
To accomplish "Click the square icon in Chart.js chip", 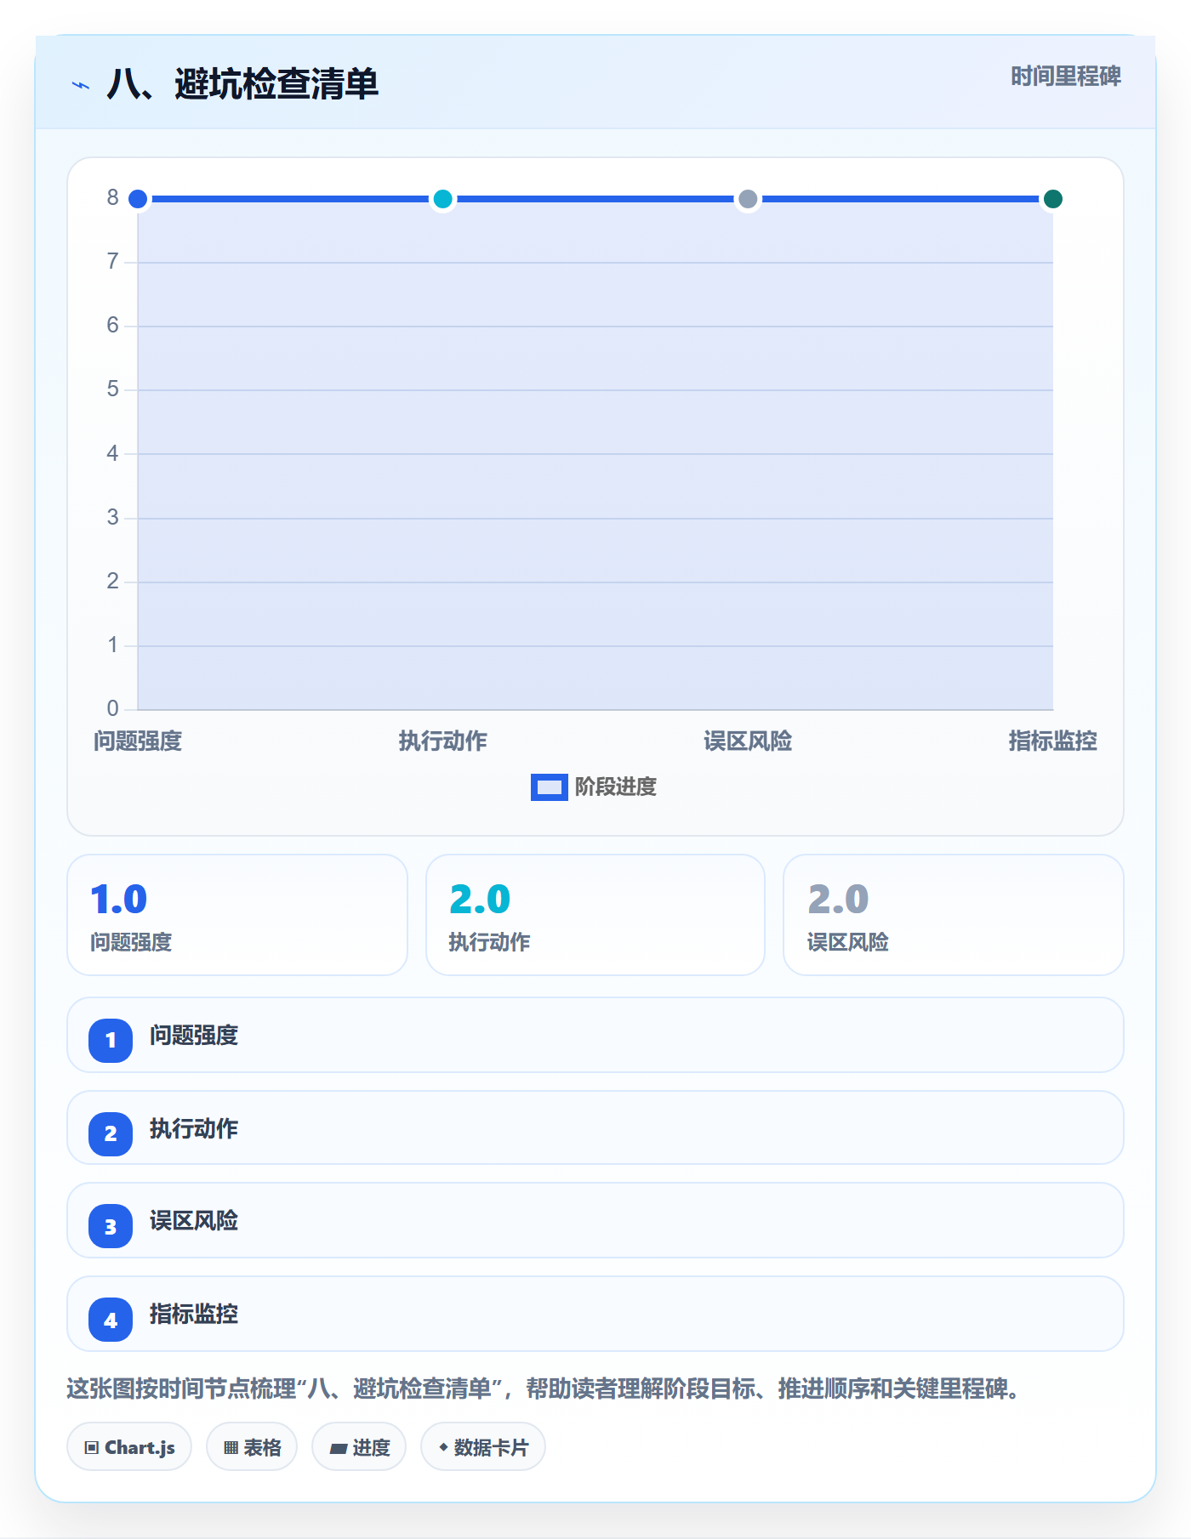I will 92,1447.
